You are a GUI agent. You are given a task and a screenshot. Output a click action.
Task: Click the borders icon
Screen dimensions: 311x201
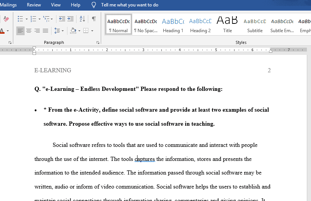coord(86,31)
